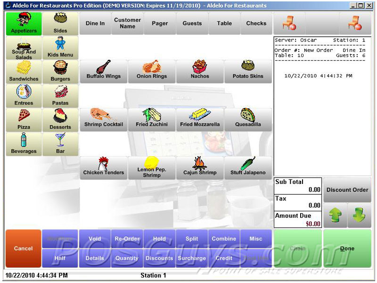Open the Customer Name entry
Screen dimensions: 377x283
(127, 23)
